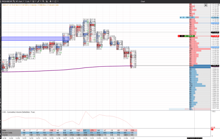Click the -3 position size label
Viewport: 220px width, 139px height.
pyautogui.click(x=182, y=36)
